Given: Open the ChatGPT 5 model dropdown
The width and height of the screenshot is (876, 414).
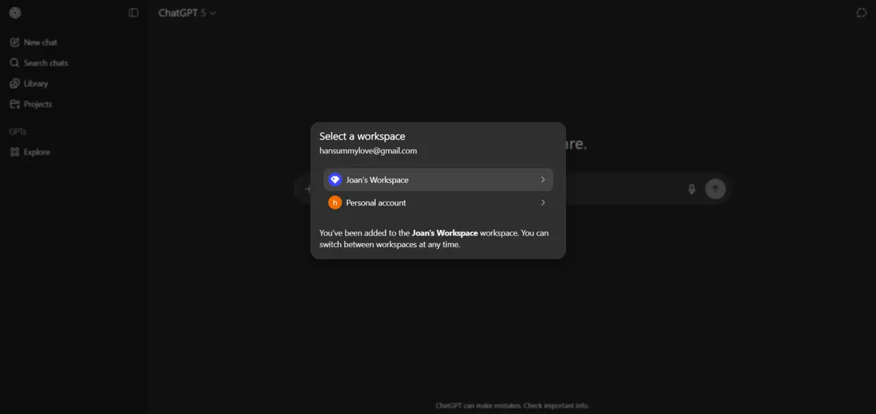Looking at the screenshot, I should pos(187,13).
